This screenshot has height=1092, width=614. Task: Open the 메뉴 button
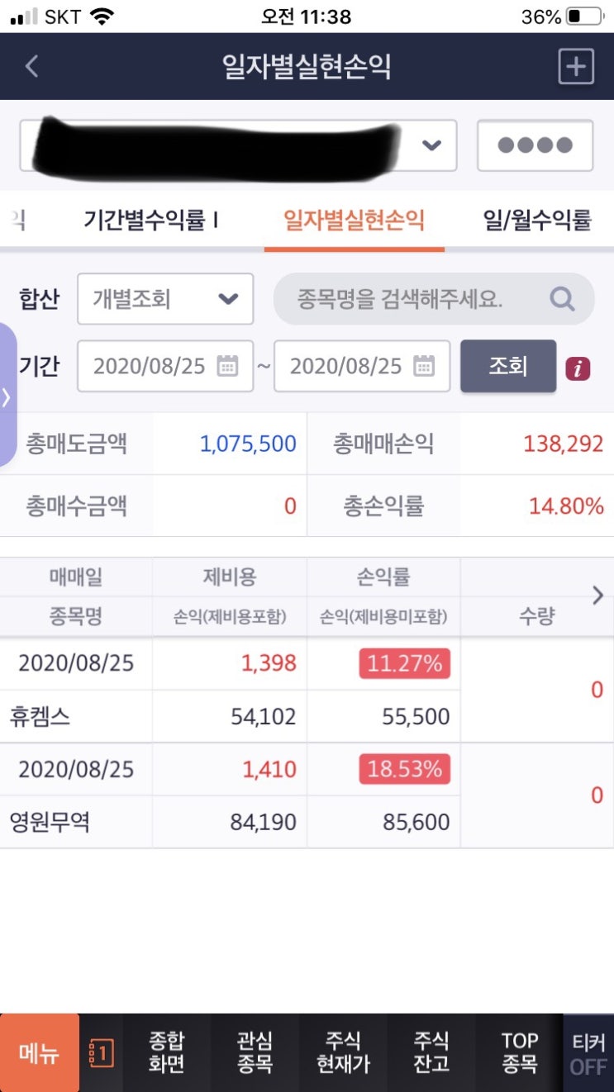coord(40,1053)
